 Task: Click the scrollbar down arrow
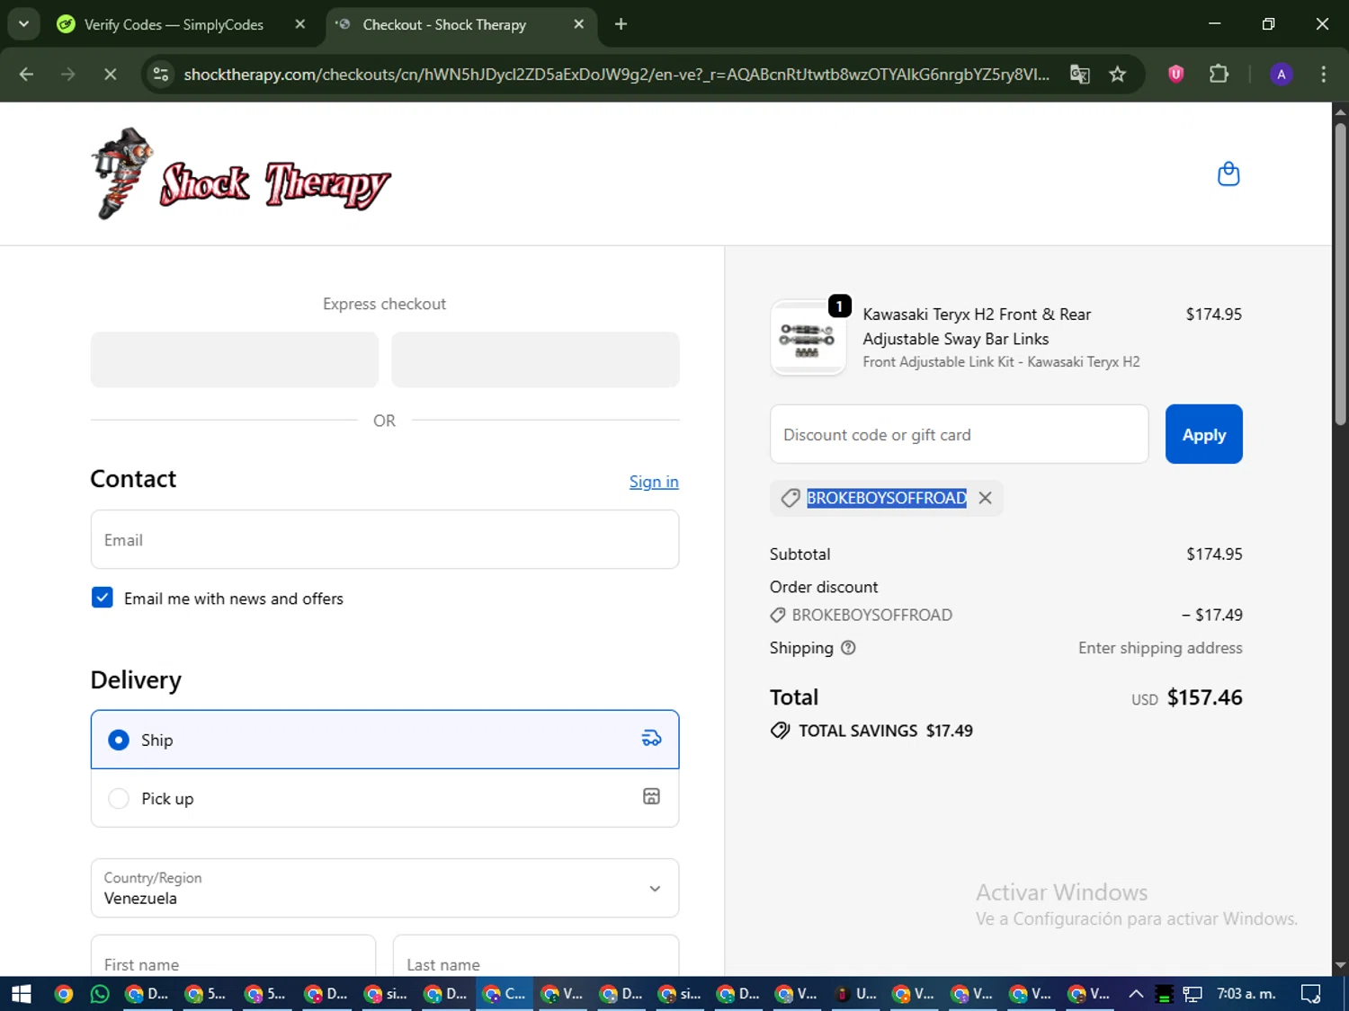click(x=1340, y=965)
